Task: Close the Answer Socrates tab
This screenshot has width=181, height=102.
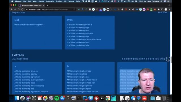Action: point(43,5)
